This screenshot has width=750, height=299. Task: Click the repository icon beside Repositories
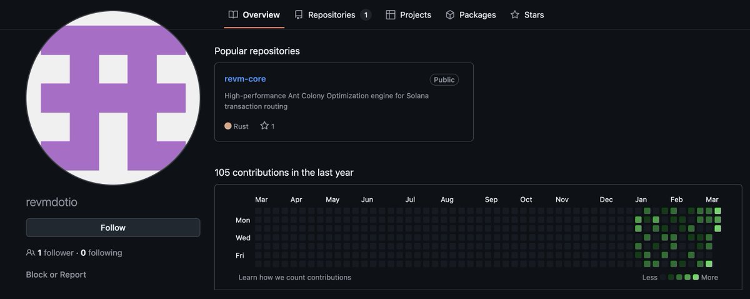[299, 14]
